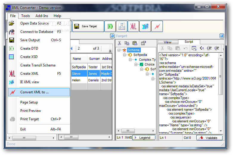Viewport: 233px width, 155px height.
Task: Collapse the nested Sof tree node
Action: [x=141, y=69]
